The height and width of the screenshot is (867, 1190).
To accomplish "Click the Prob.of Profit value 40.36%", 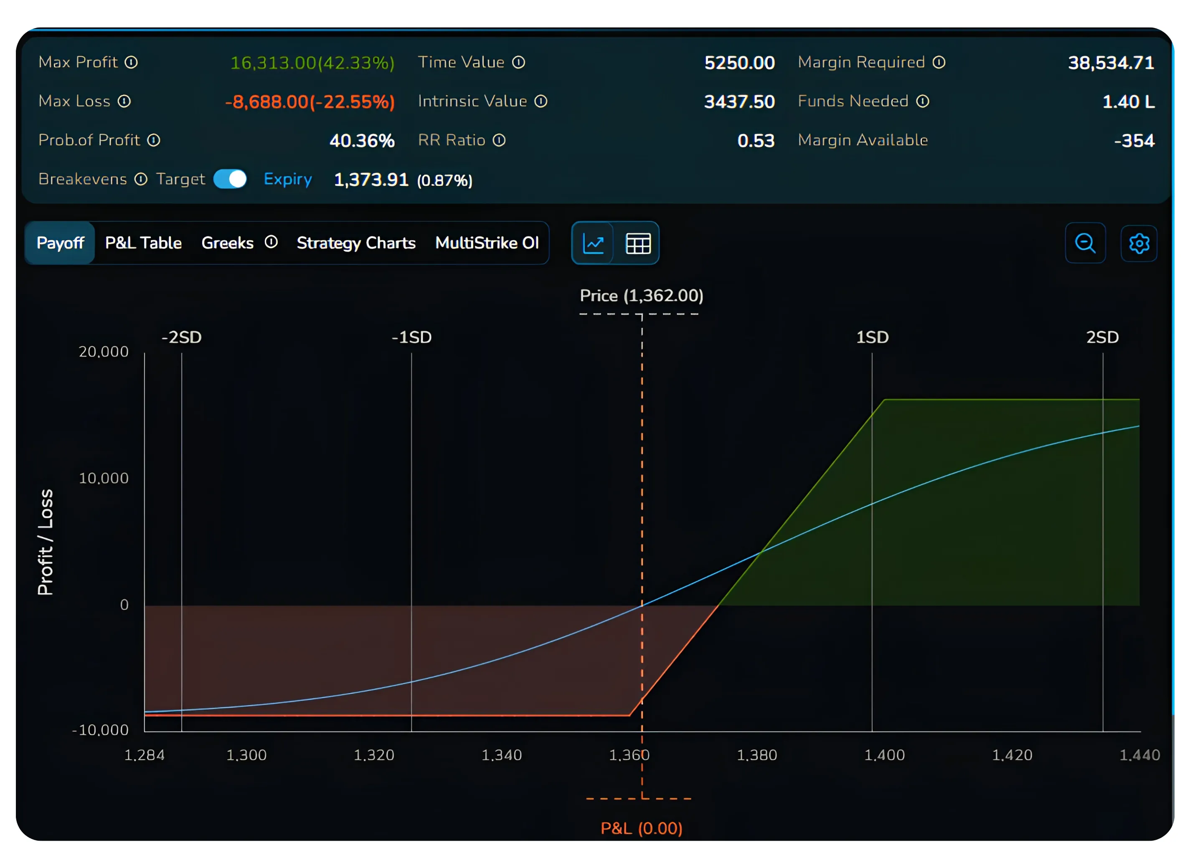I will 362,141.
